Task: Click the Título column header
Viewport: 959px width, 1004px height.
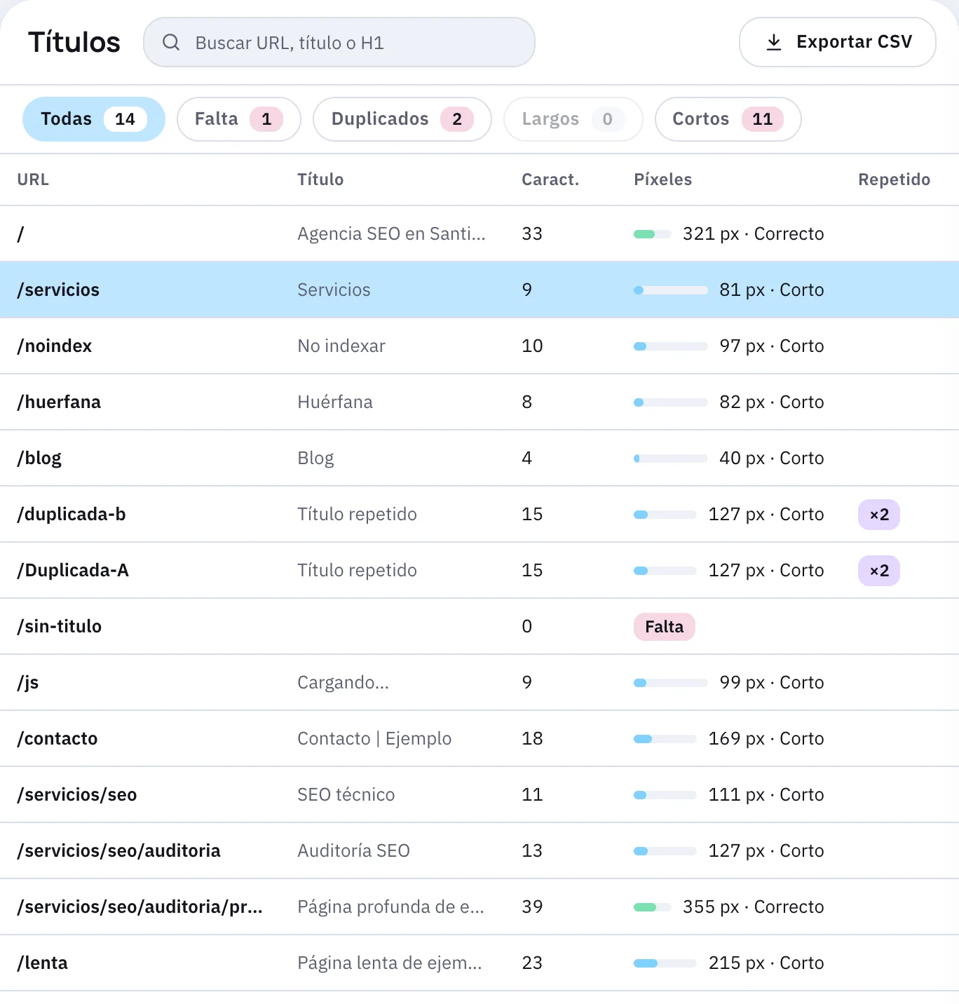Action: tap(320, 179)
